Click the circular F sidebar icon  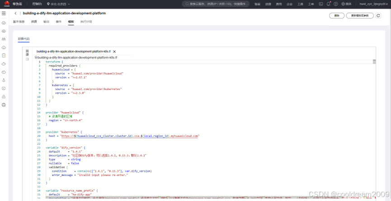pos(4,88)
